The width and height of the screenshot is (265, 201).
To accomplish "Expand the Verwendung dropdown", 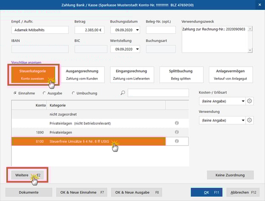I will click(242, 120).
